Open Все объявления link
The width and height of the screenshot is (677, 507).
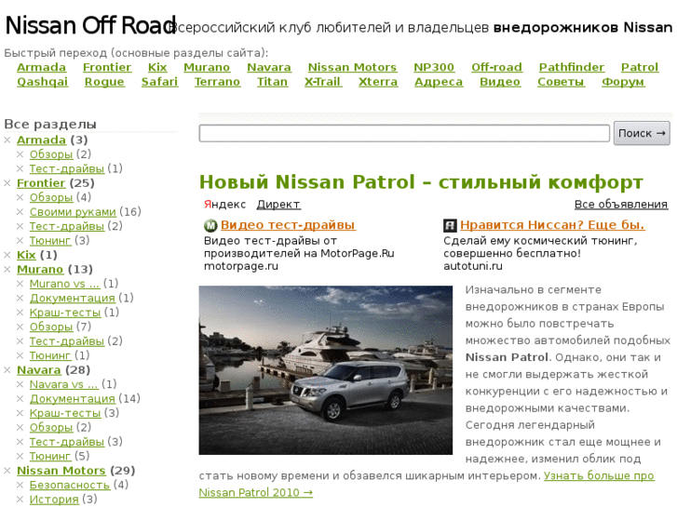point(621,204)
